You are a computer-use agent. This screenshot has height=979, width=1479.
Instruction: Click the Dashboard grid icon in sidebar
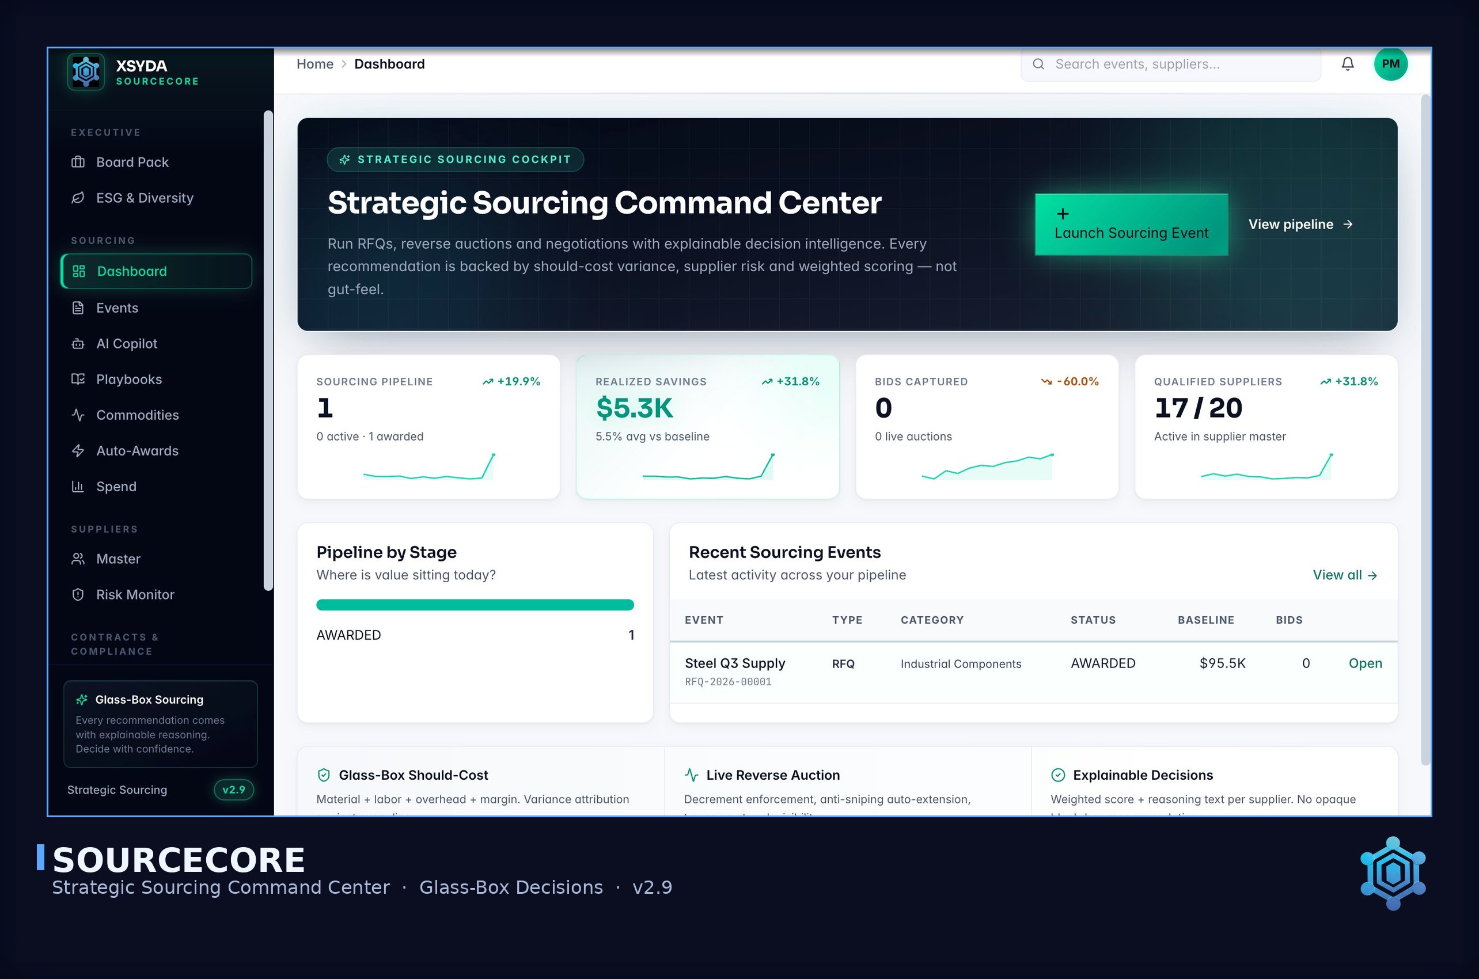coord(79,271)
